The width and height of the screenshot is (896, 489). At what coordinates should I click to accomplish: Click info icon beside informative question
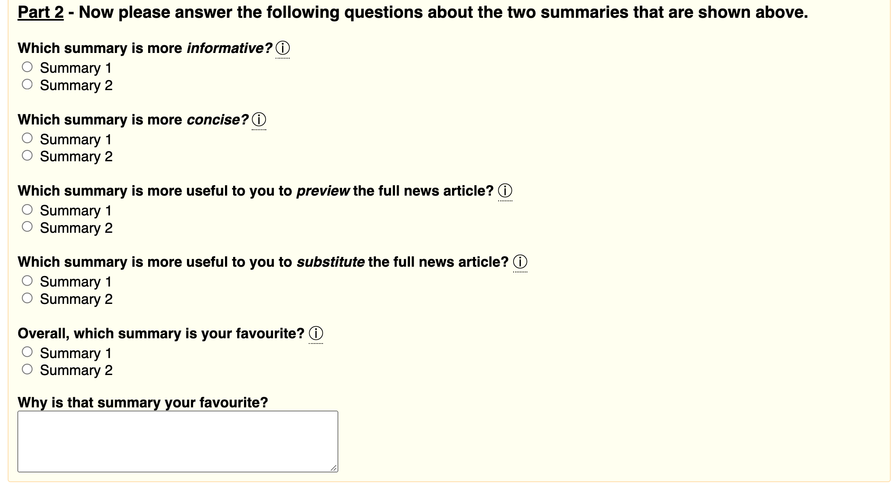282,48
